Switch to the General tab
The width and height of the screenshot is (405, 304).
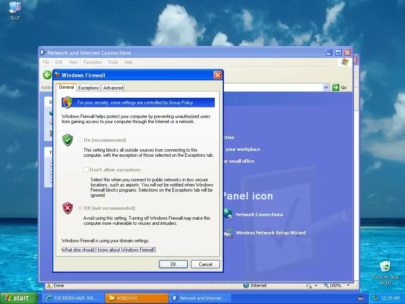click(x=66, y=87)
